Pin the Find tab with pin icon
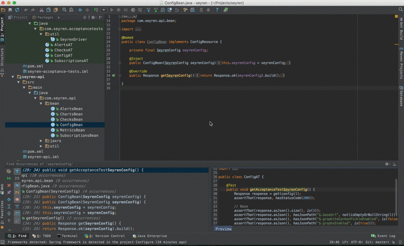 (9, 192)
